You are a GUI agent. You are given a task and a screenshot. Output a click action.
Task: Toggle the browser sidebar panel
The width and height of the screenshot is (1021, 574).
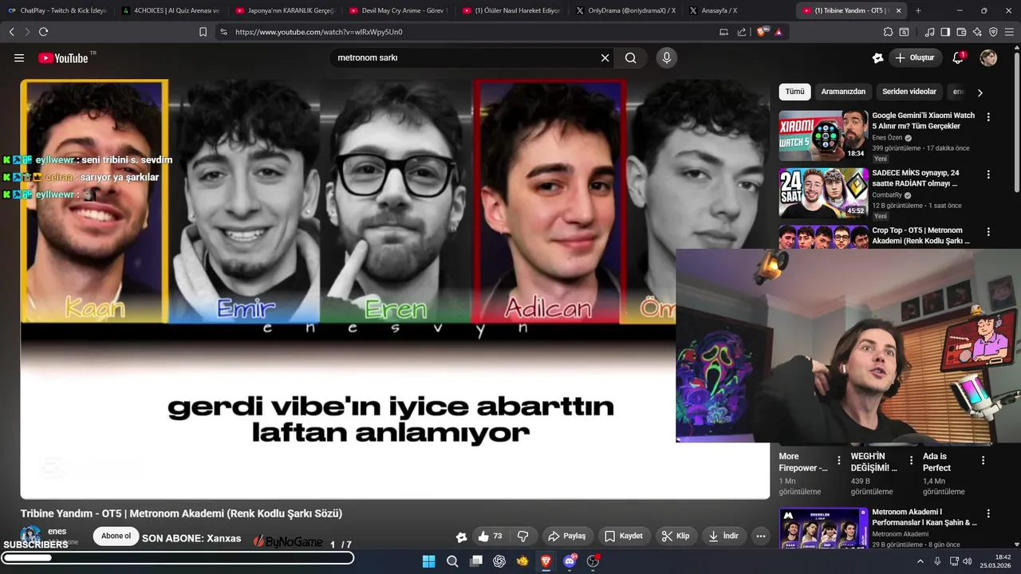[945, 32]
